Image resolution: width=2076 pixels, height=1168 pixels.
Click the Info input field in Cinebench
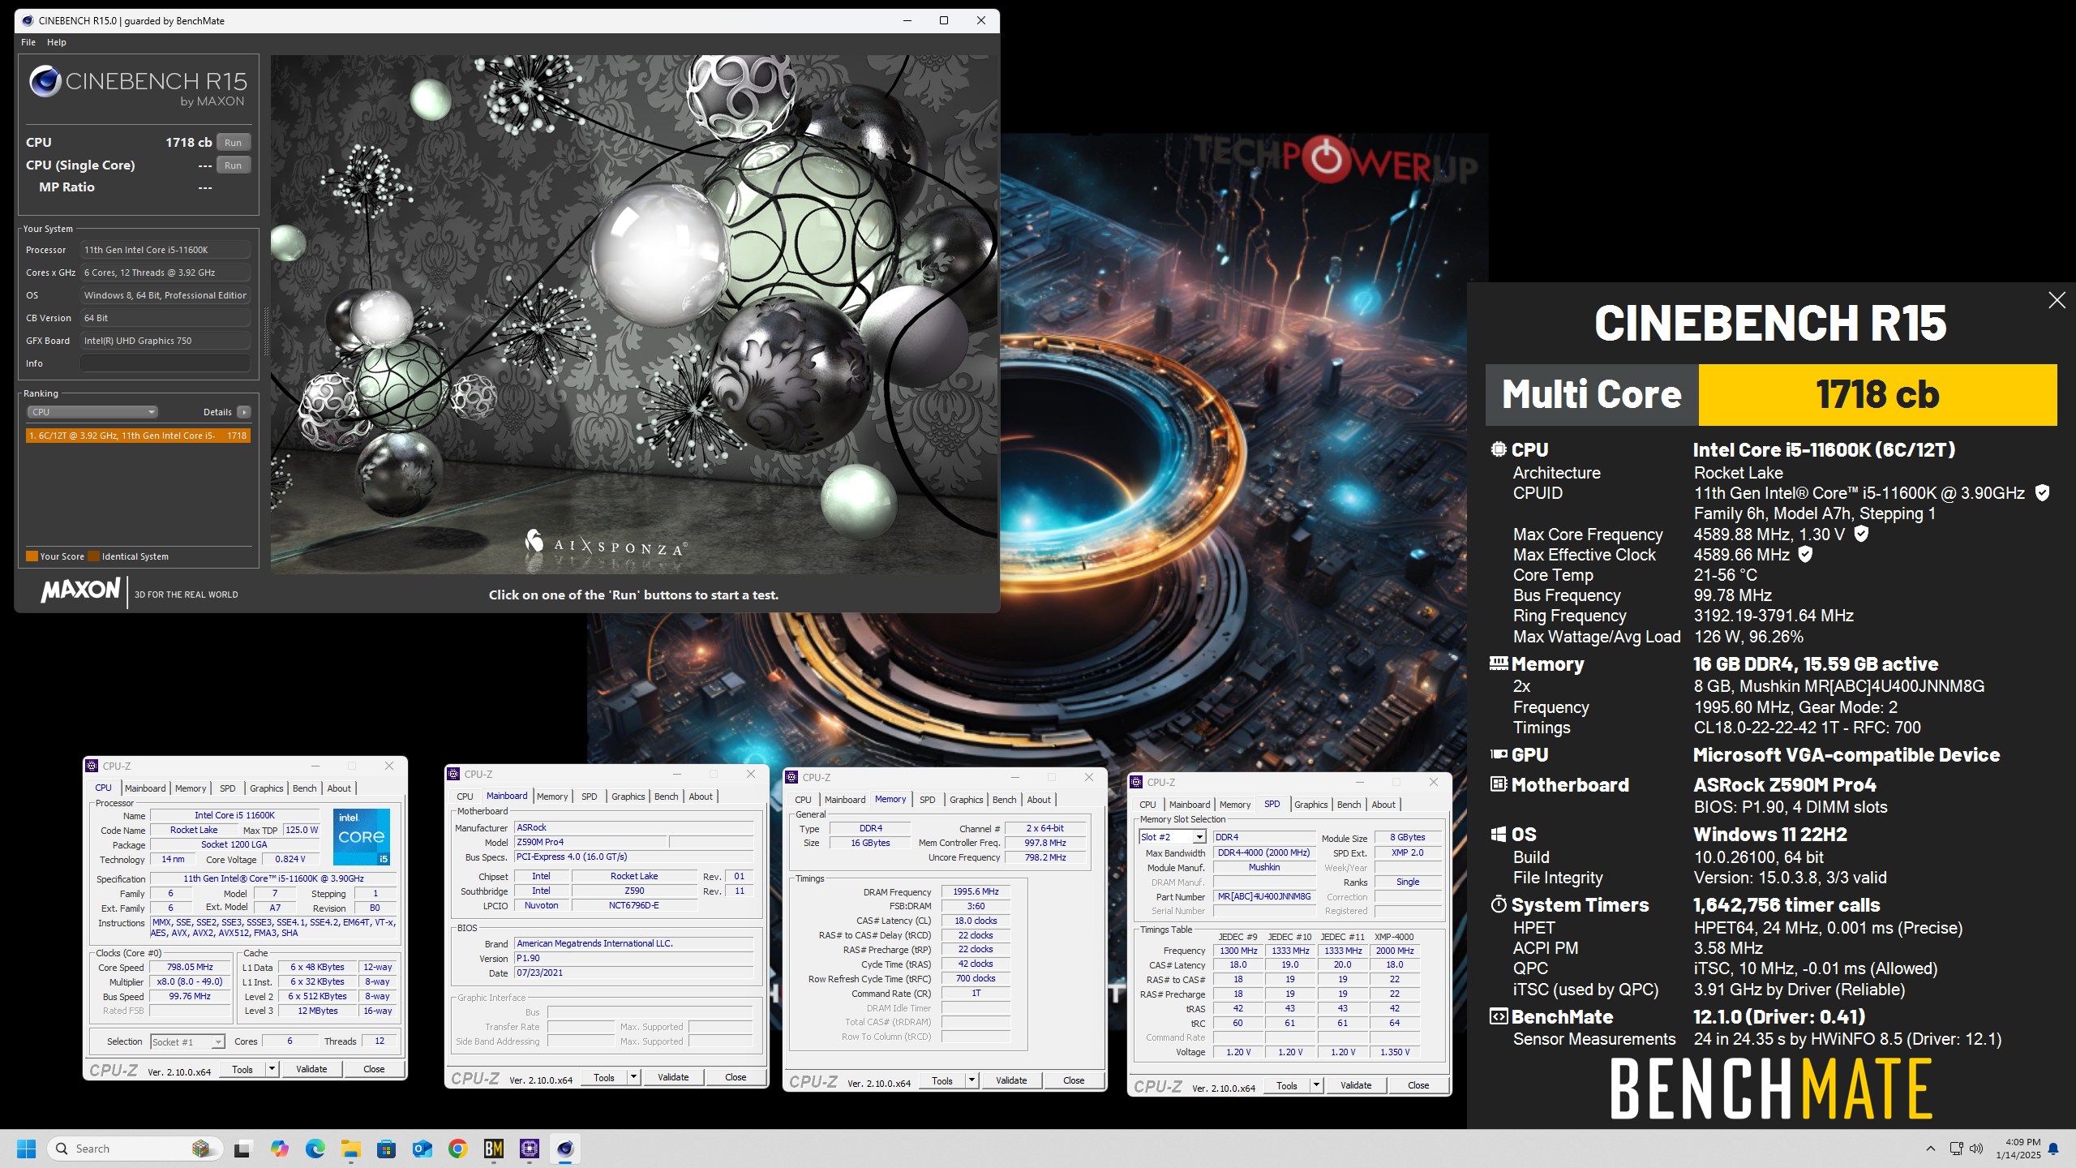(x=165, y=363)
